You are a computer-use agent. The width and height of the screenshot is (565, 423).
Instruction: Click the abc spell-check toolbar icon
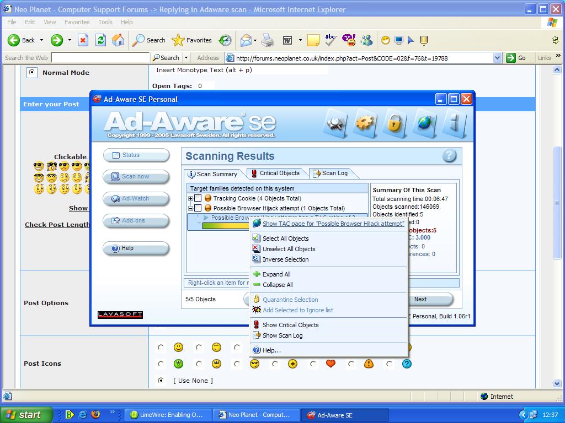click(x=331, y=40)
